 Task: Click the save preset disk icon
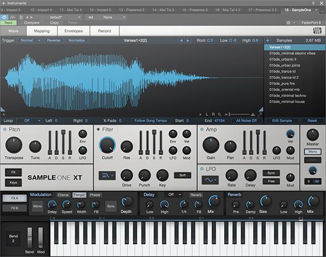21,17
